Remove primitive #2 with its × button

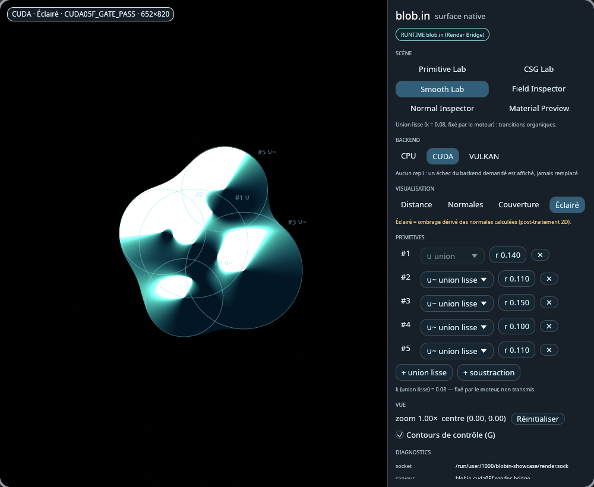click(x=549, y=279)
